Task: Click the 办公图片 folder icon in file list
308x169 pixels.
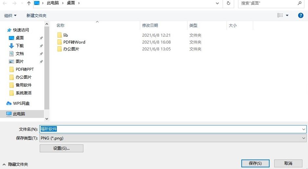Action: click(59, 49)
